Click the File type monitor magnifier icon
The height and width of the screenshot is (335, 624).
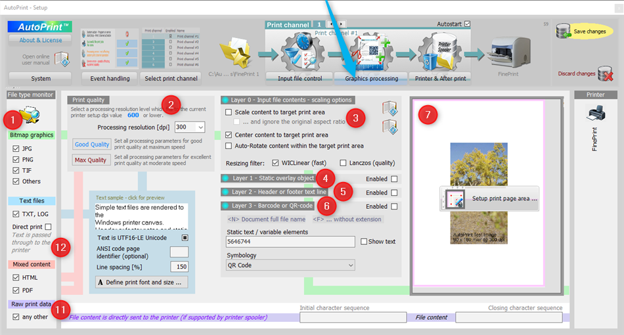(x=30, y=115)
